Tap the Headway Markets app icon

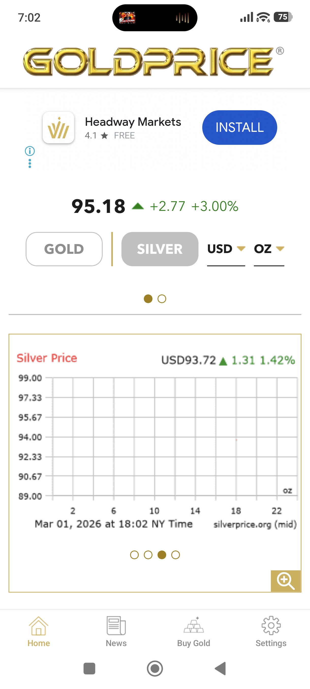coord(58,128)
